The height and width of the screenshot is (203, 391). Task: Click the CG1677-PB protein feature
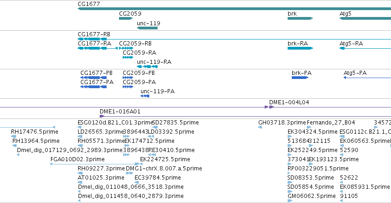[x=94, y=78]
